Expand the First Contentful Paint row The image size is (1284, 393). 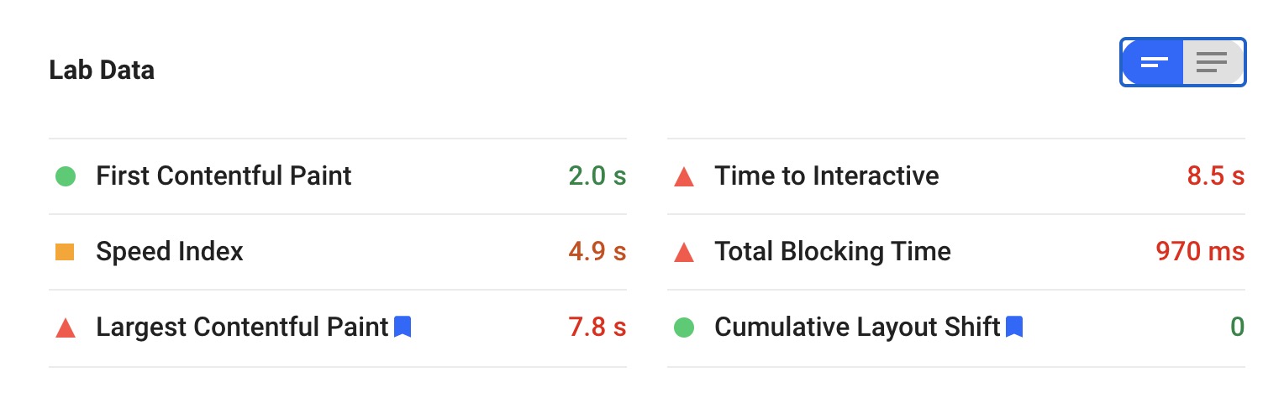pyautogui.click(x=338, y=176)
